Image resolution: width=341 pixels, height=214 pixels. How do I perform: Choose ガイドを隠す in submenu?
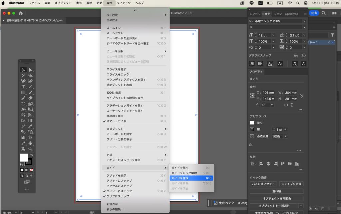coord(191,168)
